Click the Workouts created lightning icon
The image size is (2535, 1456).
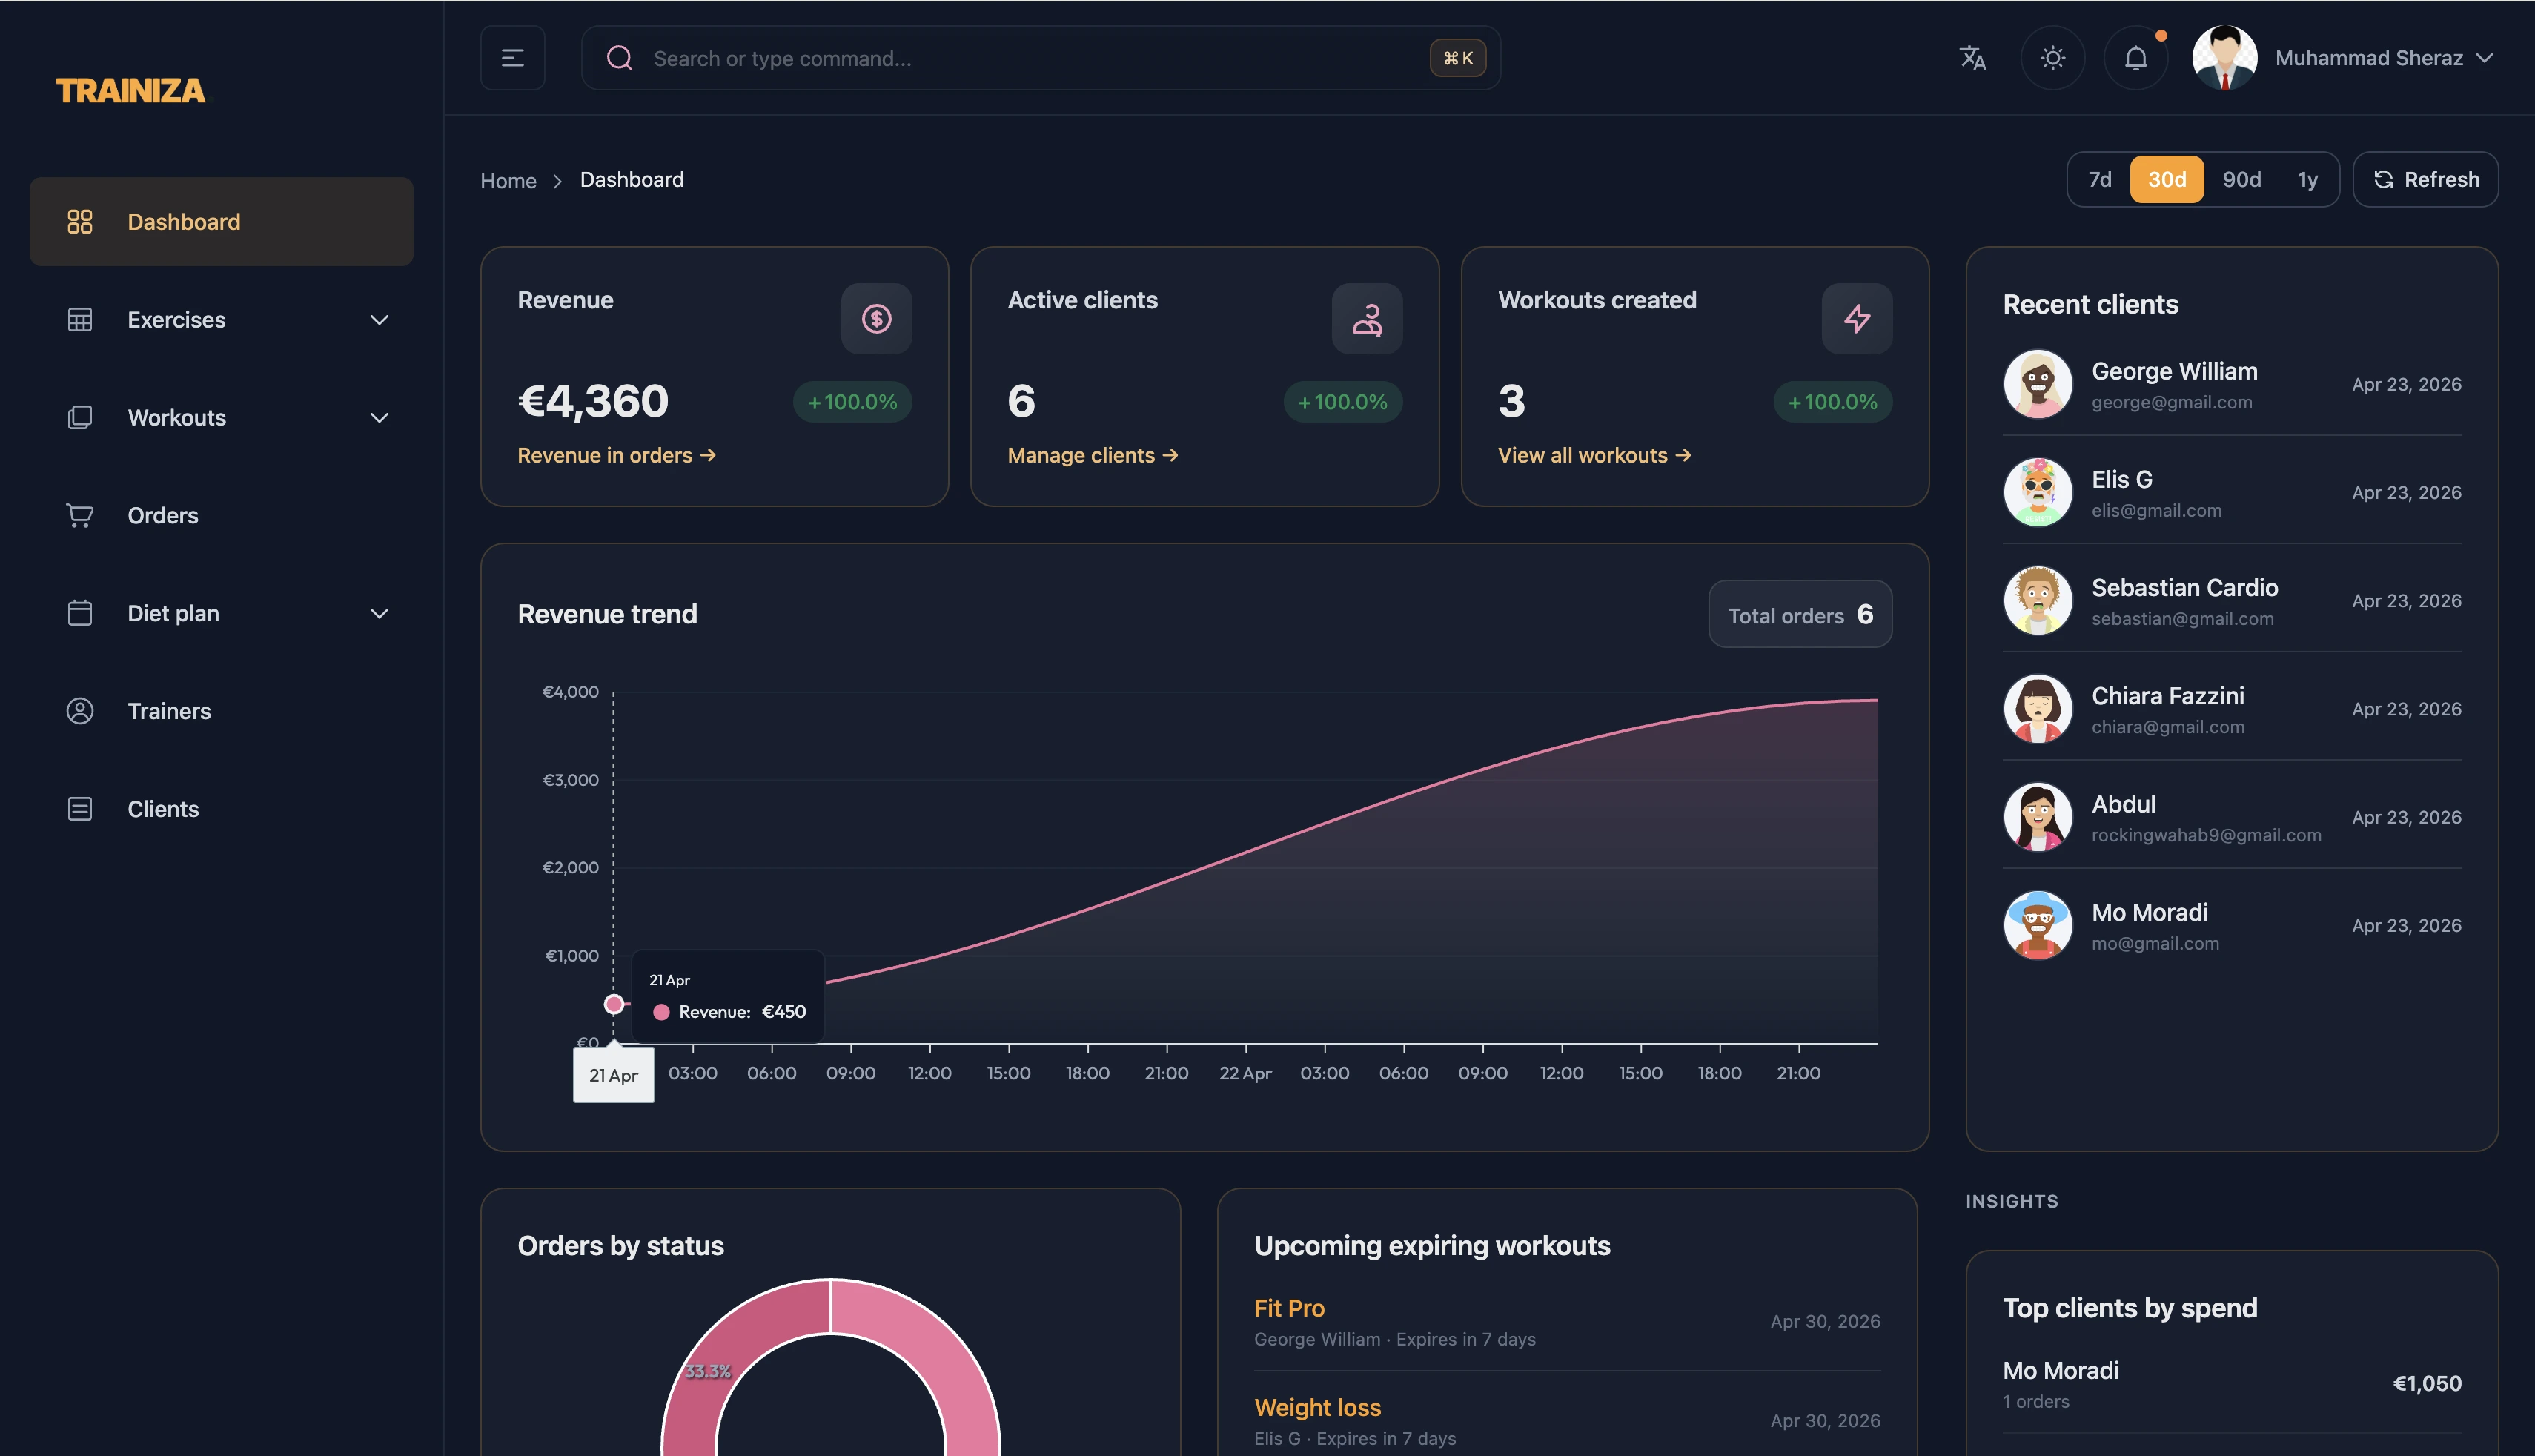[x=1858, y=319]
